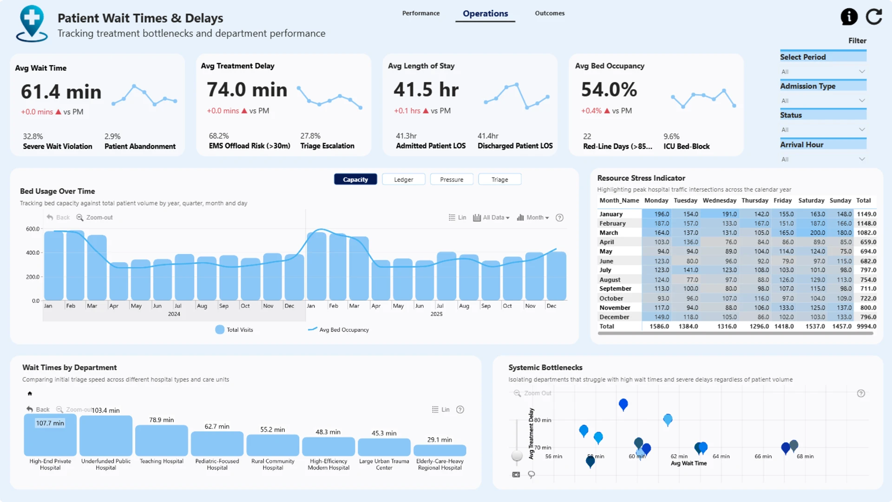Select the Capacity view toggle
This screenshot has width=892, height=502.
355,179
